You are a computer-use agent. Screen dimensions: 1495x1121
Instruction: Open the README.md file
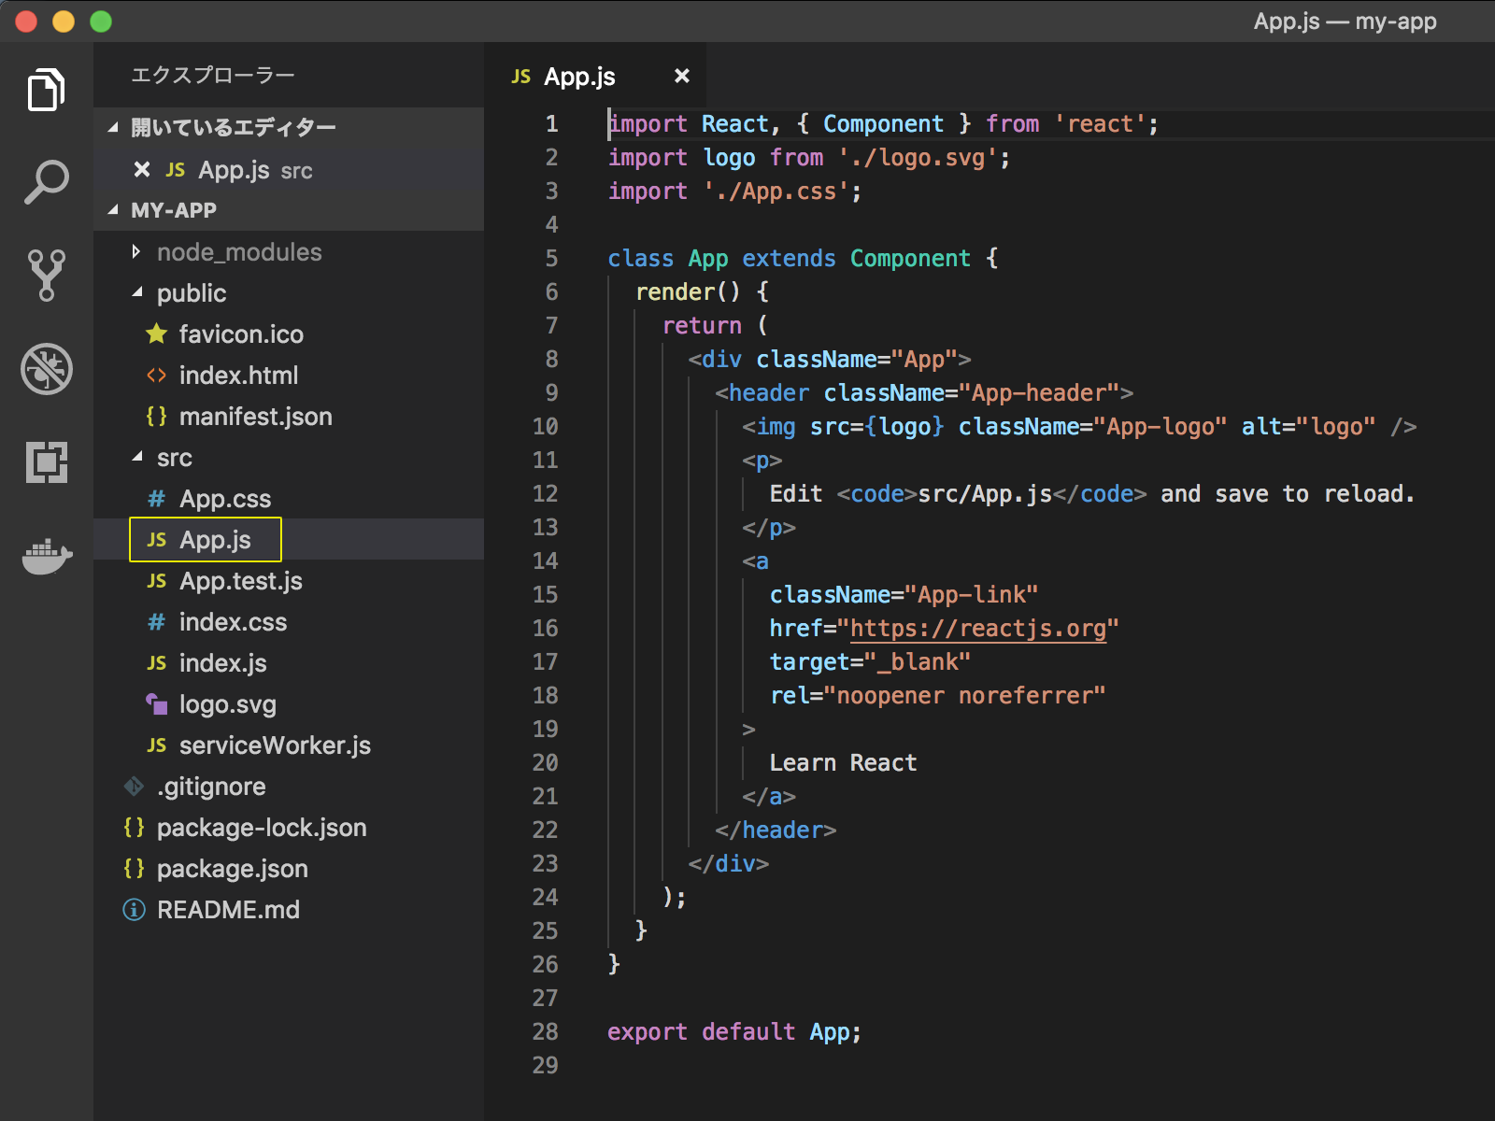click(x=228, y=909)
